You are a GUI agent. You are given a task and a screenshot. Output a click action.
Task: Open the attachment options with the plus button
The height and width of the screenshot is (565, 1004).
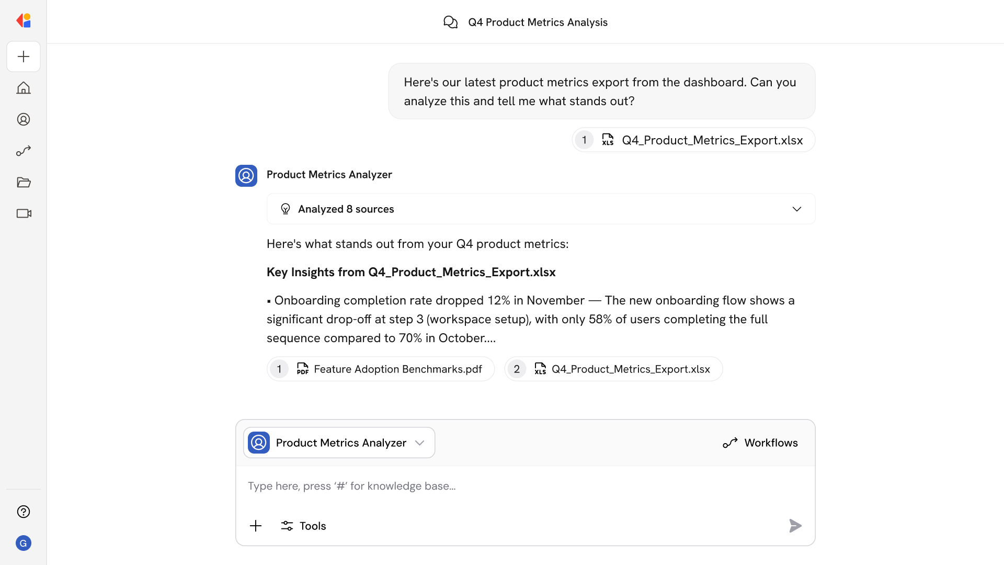pos(256,526)
